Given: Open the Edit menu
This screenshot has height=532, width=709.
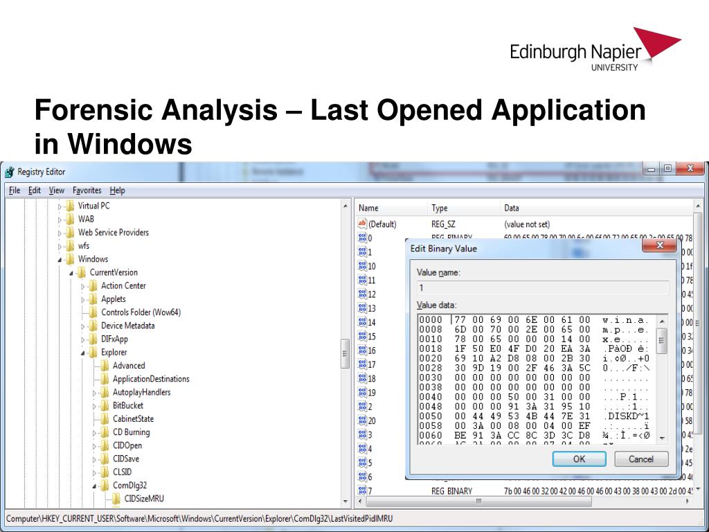Looking at the screenshot, I should coord(35,190).
